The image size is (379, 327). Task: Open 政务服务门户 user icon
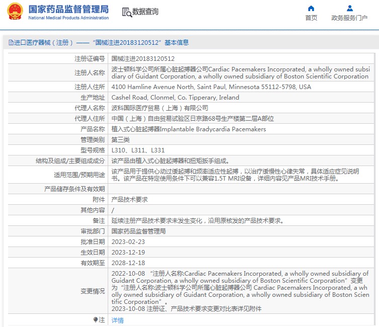349,9
